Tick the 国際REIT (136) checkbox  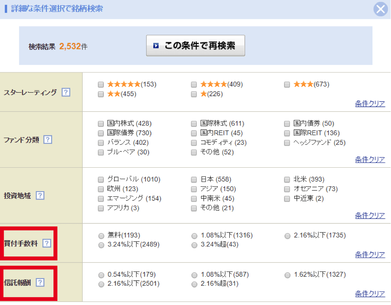point(287,133)
